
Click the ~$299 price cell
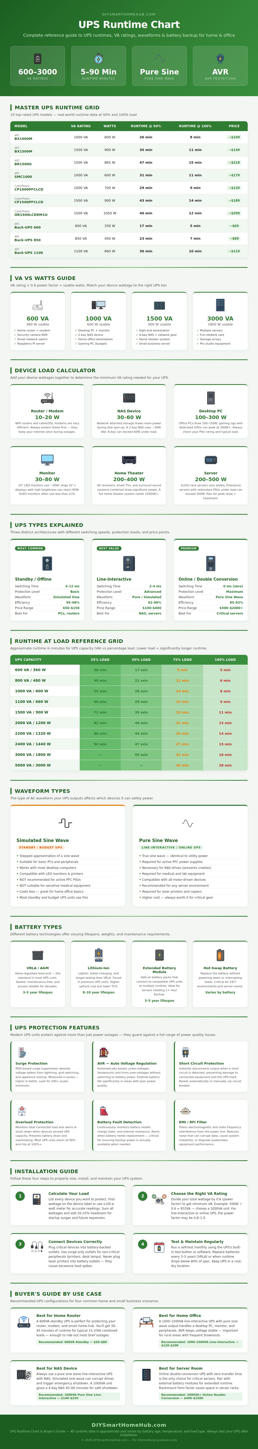(235, 213)
